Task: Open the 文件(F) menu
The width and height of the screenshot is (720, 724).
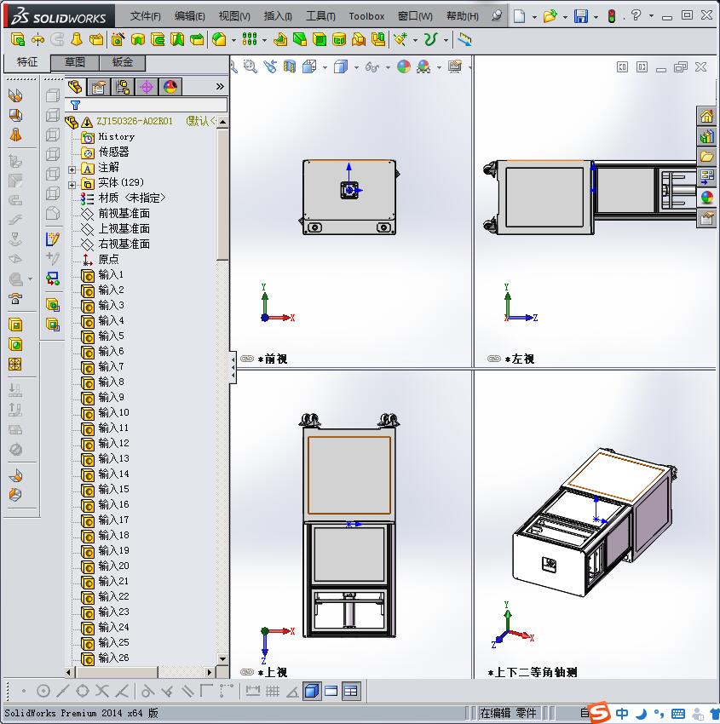Action: tap(145, 16)
